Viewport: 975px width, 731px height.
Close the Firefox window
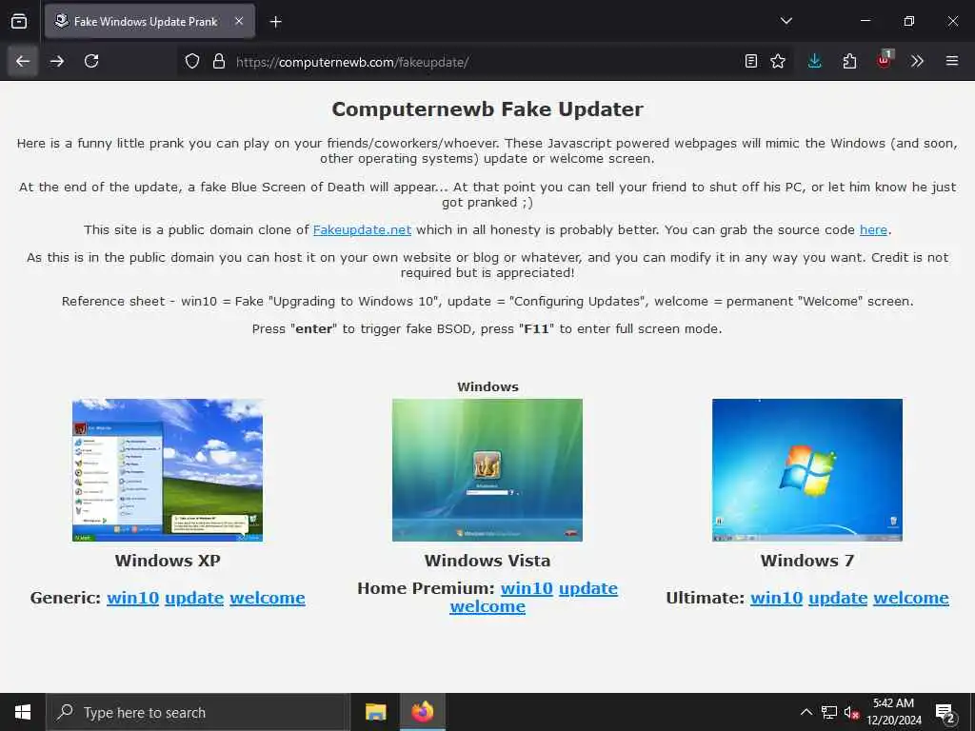click(x=952, y=21)
